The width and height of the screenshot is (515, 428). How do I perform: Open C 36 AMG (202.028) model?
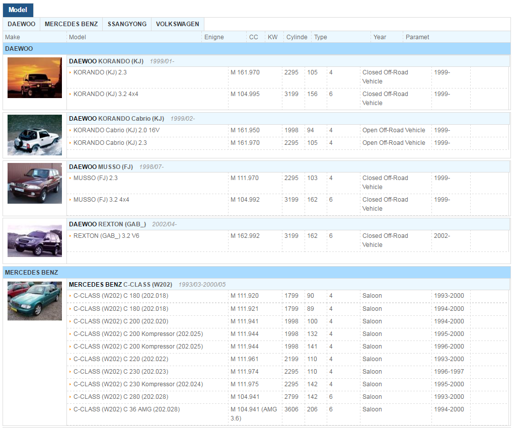[x=127, y=409]
